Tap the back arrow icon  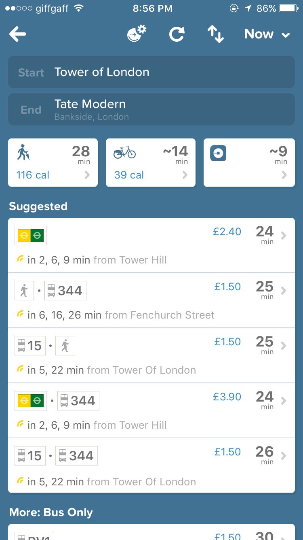[x=18, y=34]
